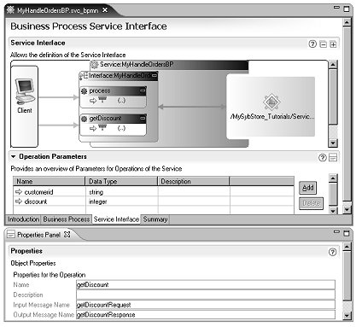The height and width of the screenshot is (327, 356).
Task: Select the process operation gear icon
Action: [x=84, y=91]
